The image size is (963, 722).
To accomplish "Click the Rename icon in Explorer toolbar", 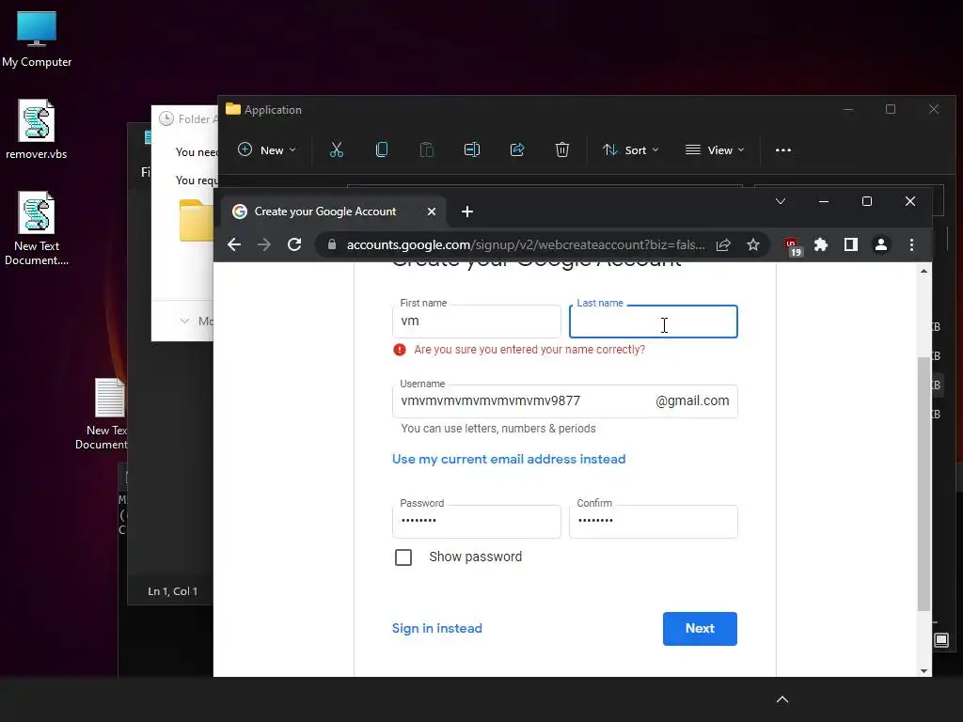I will [472, 149].
